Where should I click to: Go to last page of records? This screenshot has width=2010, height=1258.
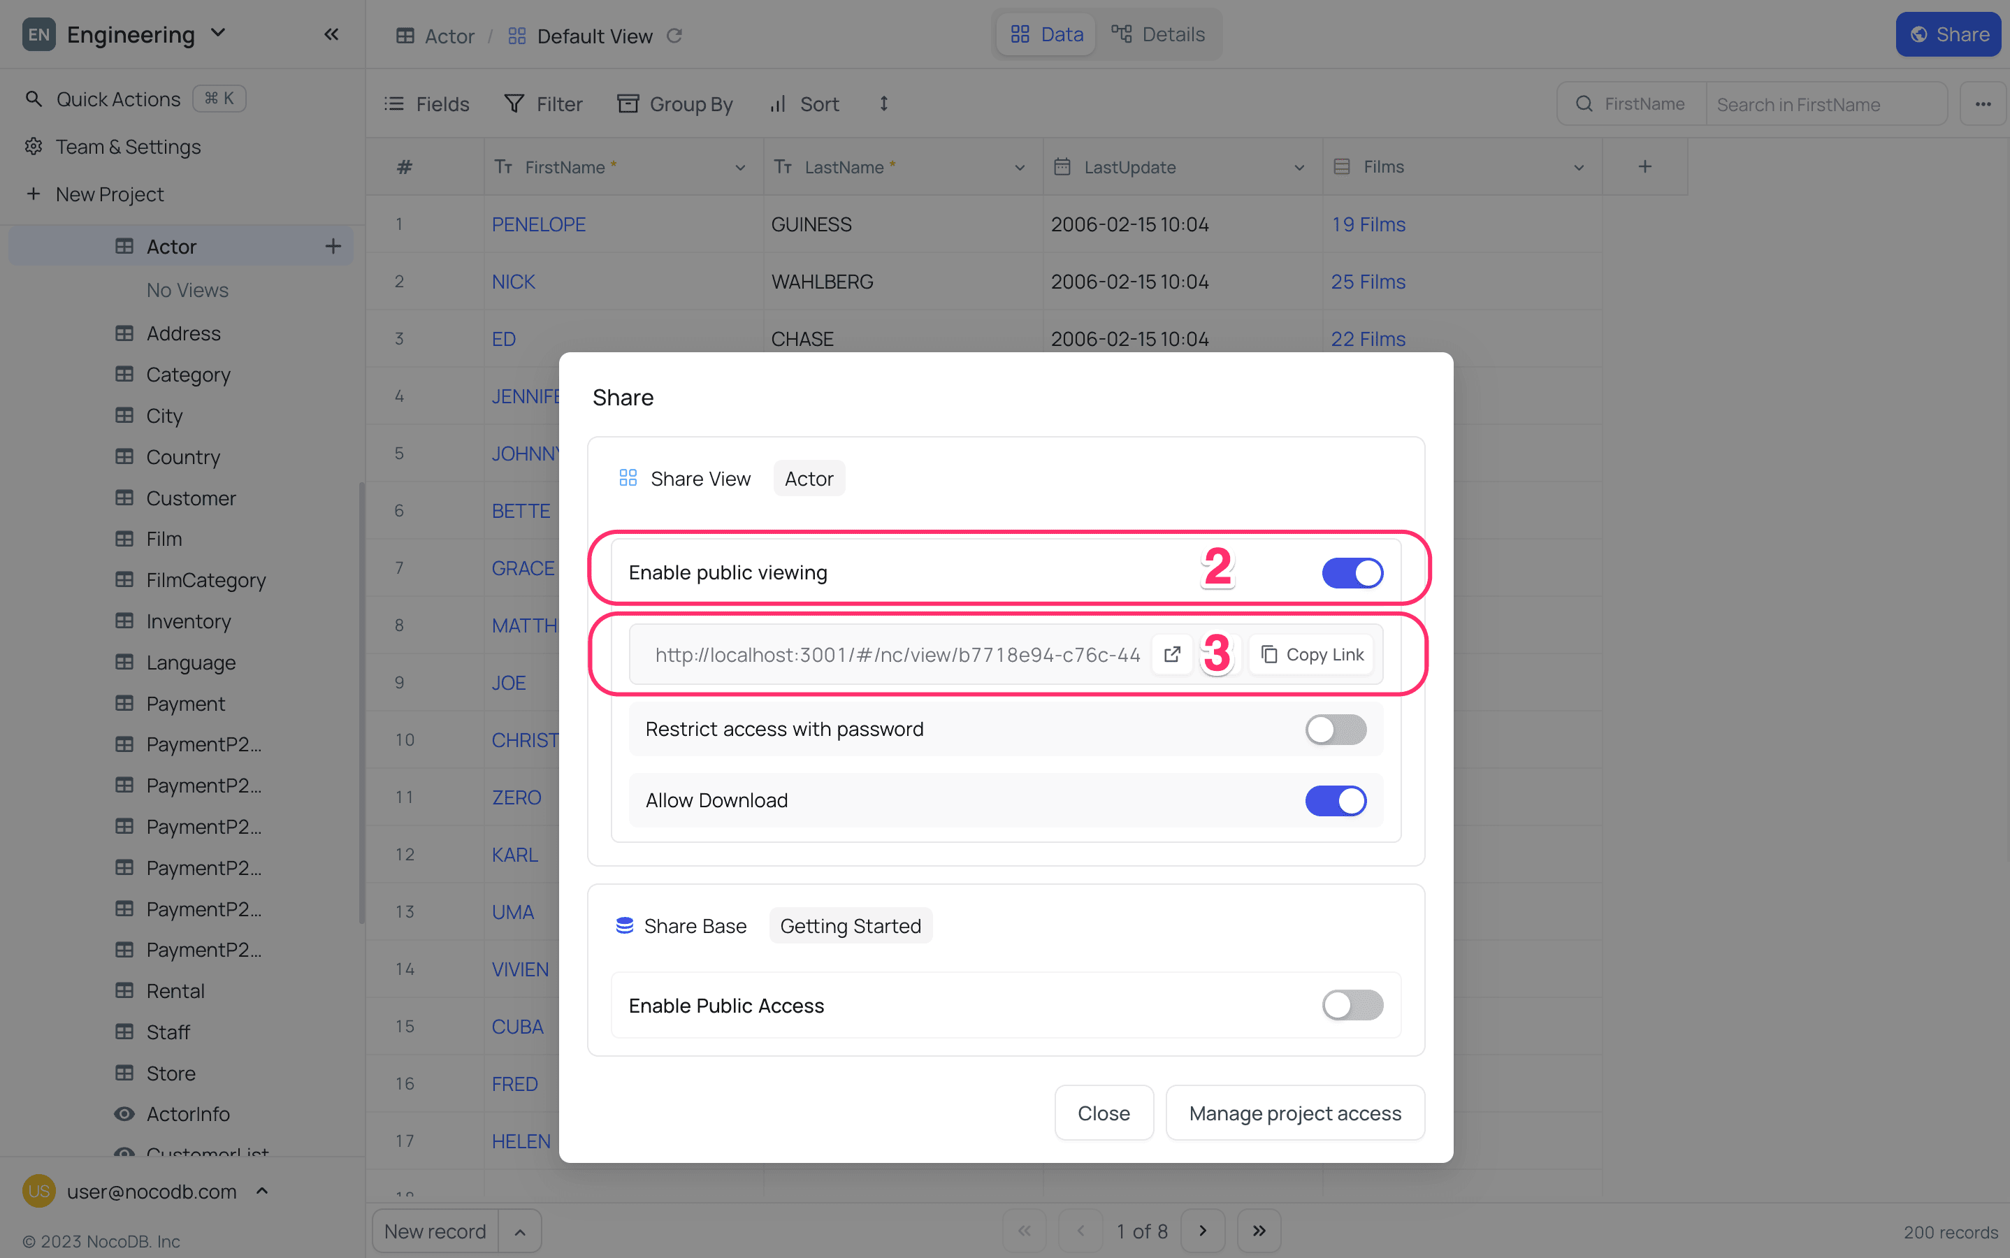pyautogui.click(x=1259, y=1231)
